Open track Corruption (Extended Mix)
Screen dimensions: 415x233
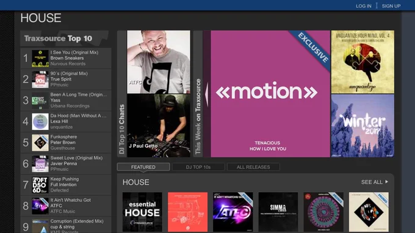[77, 221]
